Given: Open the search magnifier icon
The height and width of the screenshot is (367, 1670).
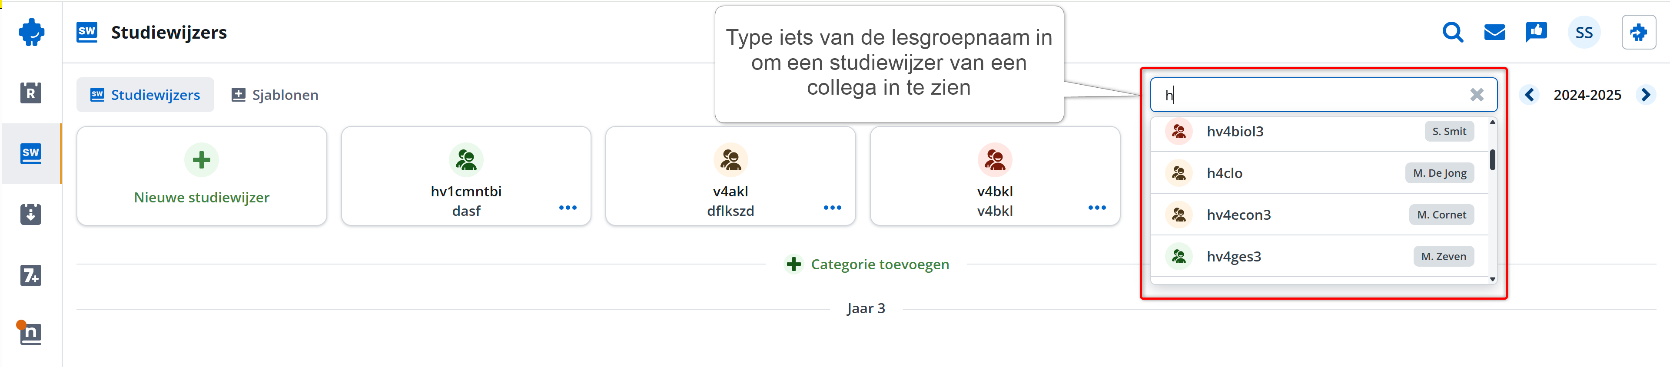Looking at the screenshot, I should tap(1452, 32).
